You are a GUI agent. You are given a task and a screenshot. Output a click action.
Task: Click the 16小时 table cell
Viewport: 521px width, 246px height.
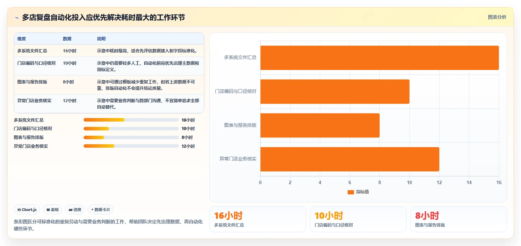[69, 51]
